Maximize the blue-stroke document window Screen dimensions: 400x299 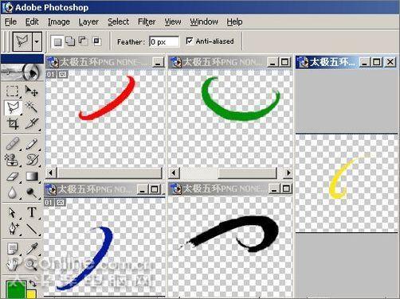pyautogui.click(x=155, y=189)
